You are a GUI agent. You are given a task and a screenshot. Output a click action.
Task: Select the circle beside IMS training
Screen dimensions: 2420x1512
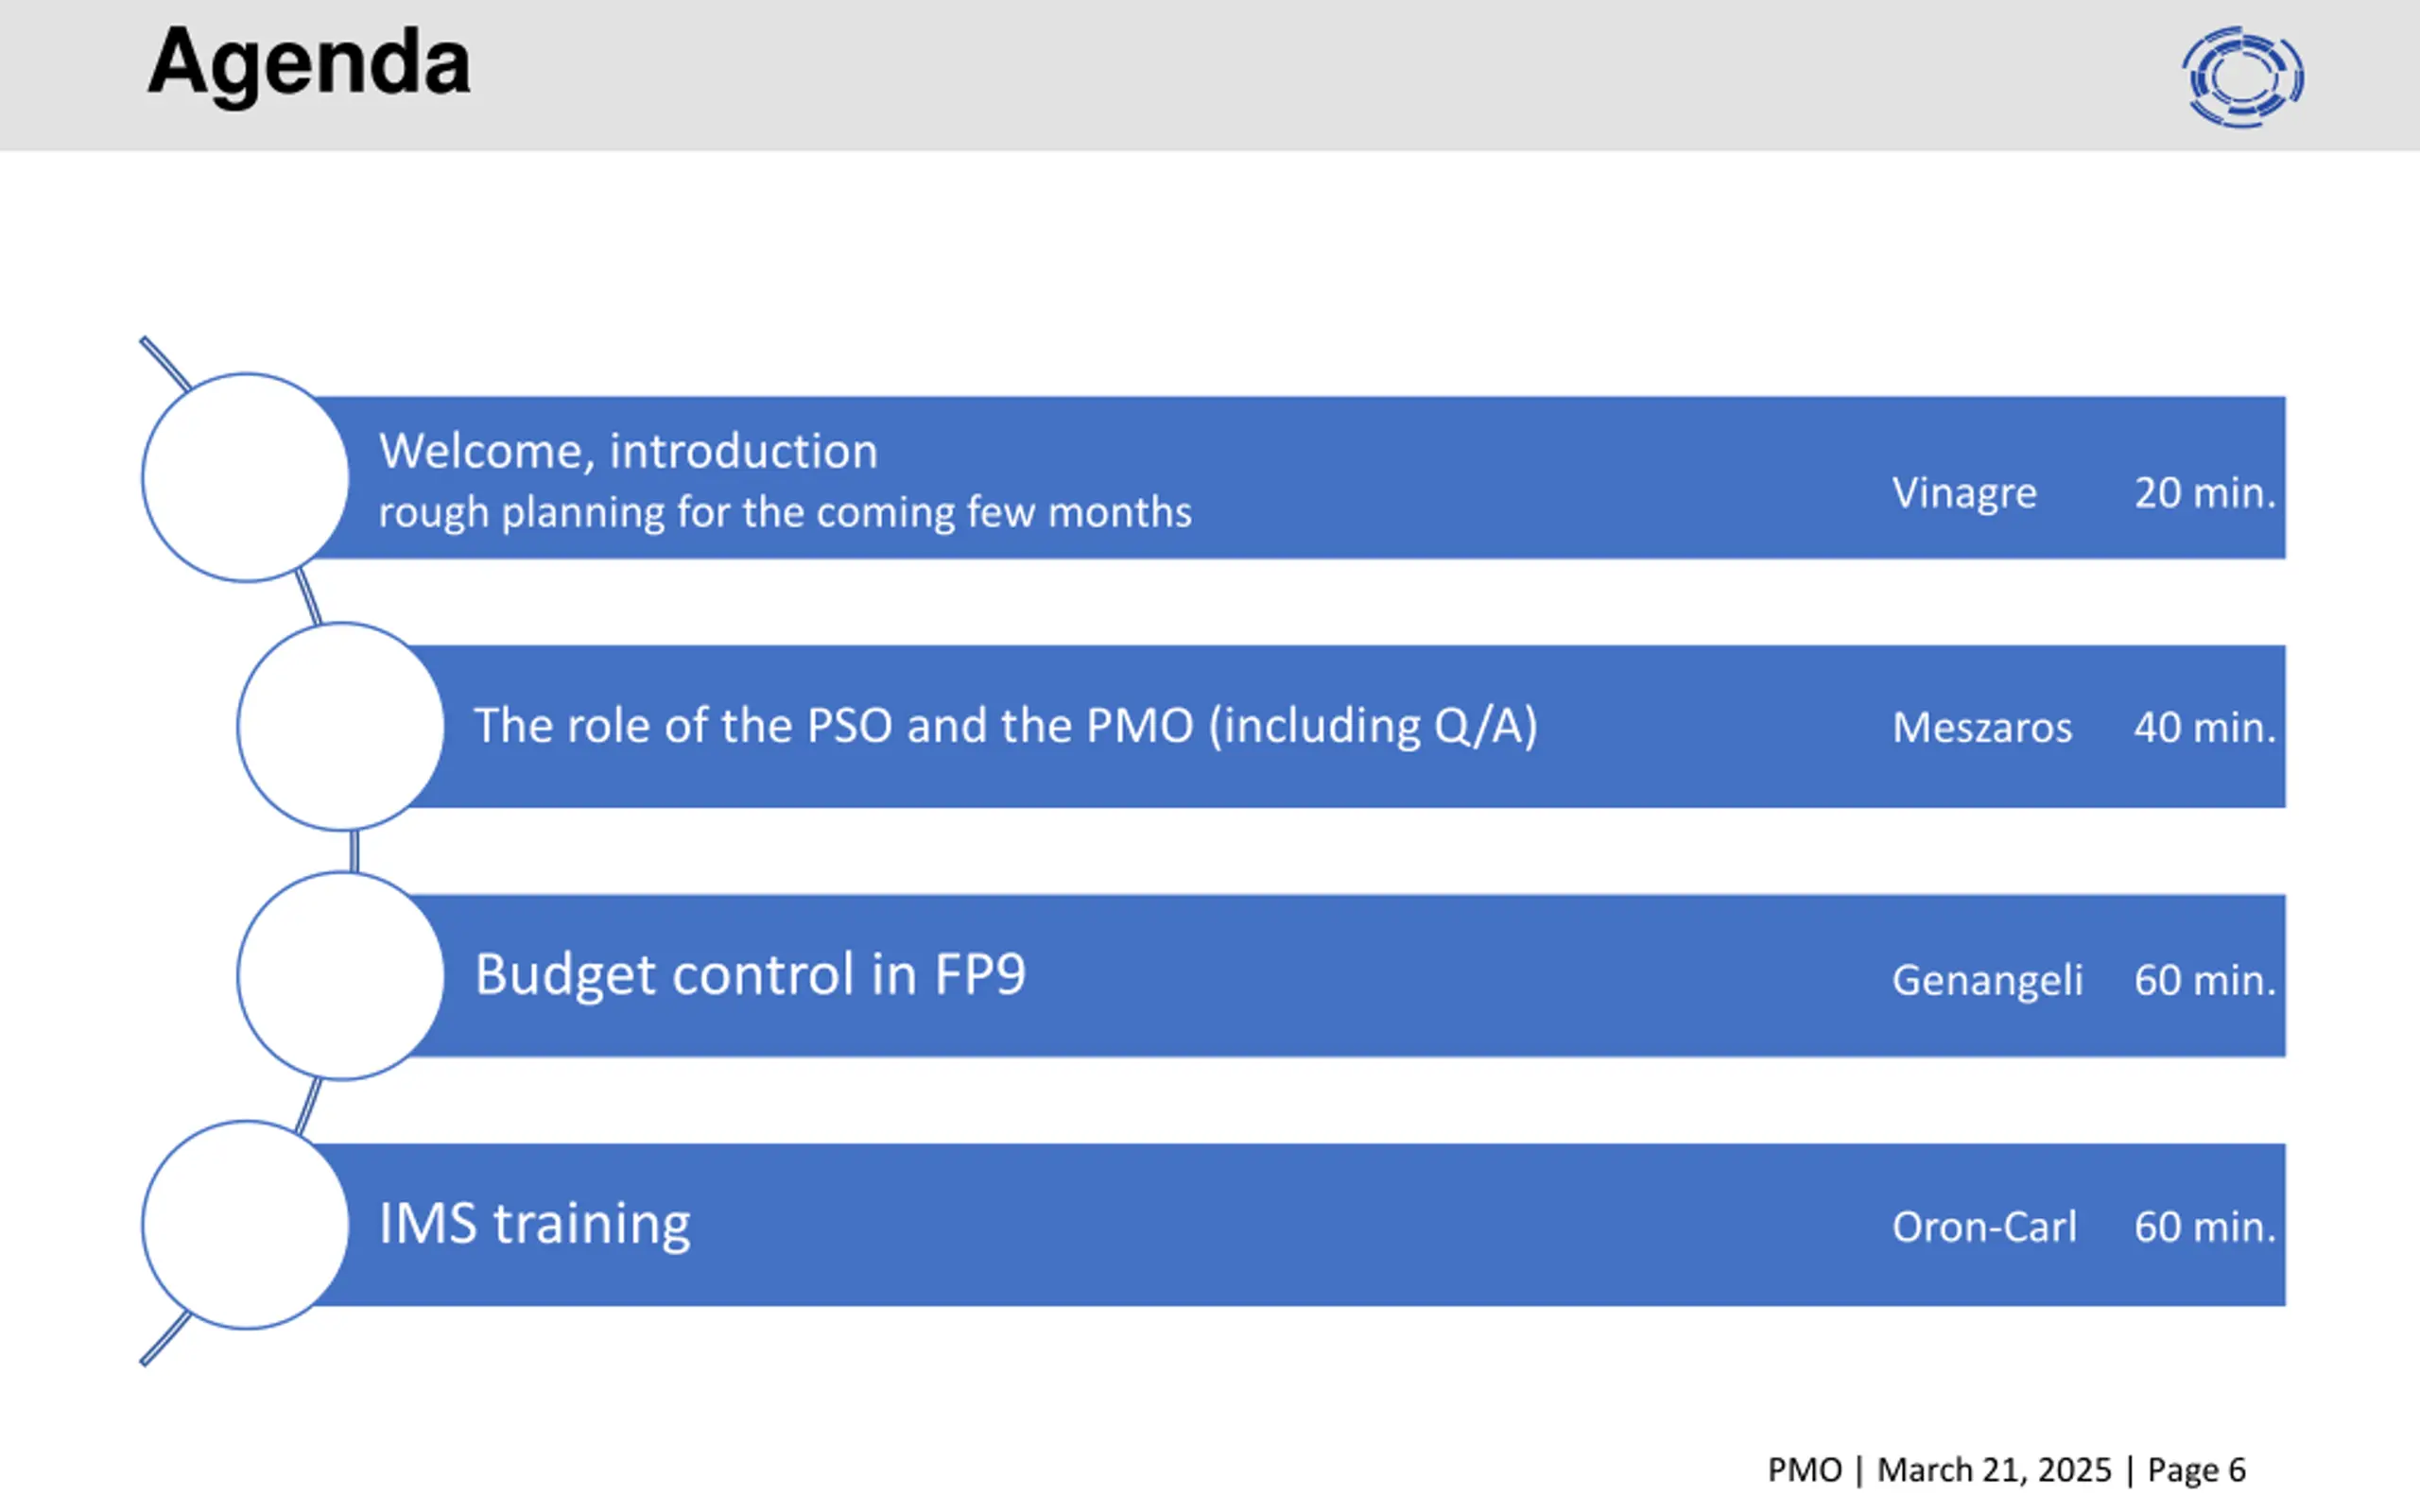pyautogui.click(x=245, y=1225)
